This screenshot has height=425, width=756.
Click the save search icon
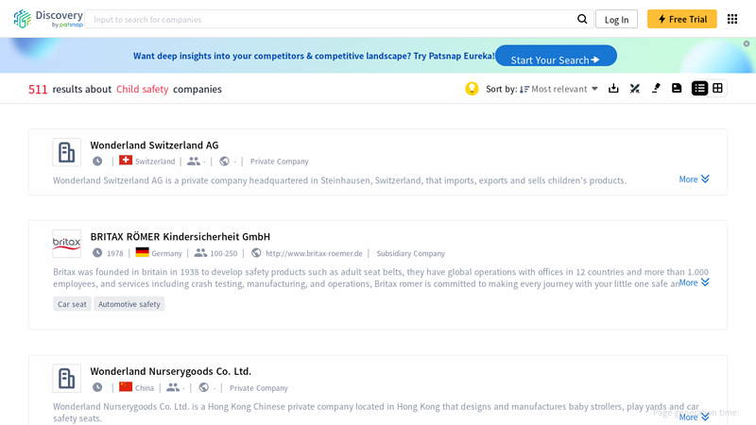coord(677,89)
